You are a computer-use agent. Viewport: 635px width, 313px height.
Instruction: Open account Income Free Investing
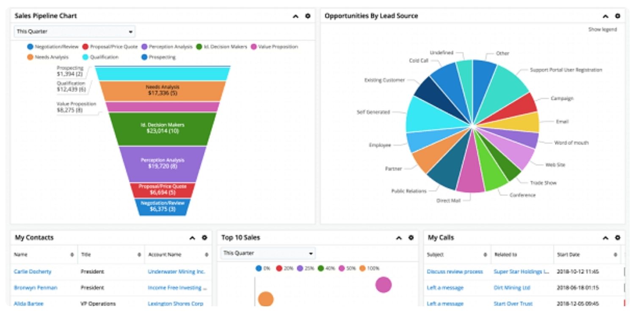point(177,288)
